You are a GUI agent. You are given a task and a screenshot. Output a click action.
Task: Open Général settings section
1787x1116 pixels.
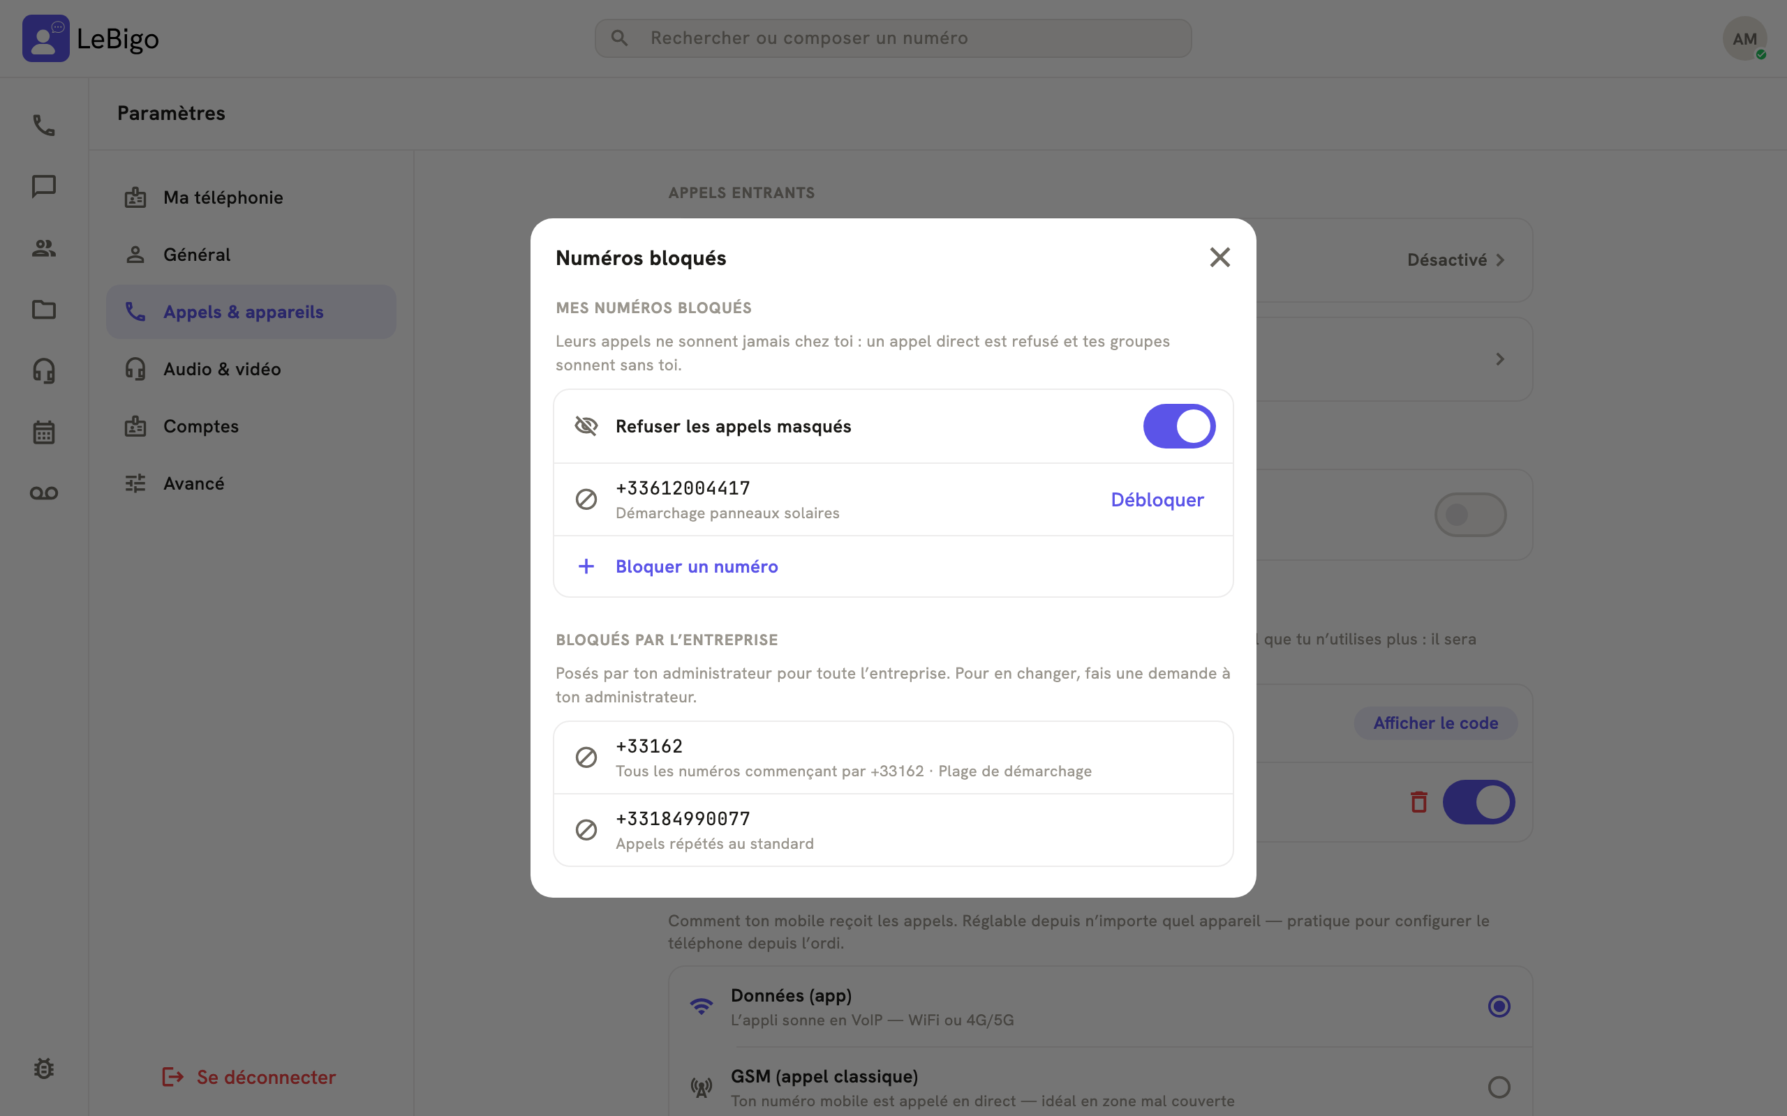point(251,255)
